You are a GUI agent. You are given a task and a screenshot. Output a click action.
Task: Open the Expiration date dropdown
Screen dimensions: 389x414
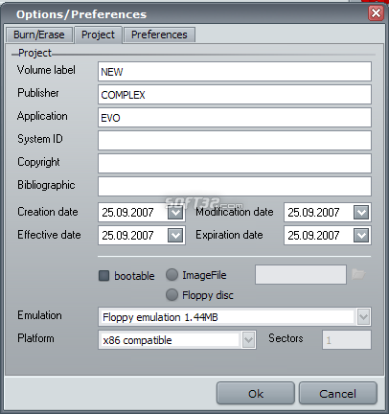pyautogui.click(x=361, y=236)
